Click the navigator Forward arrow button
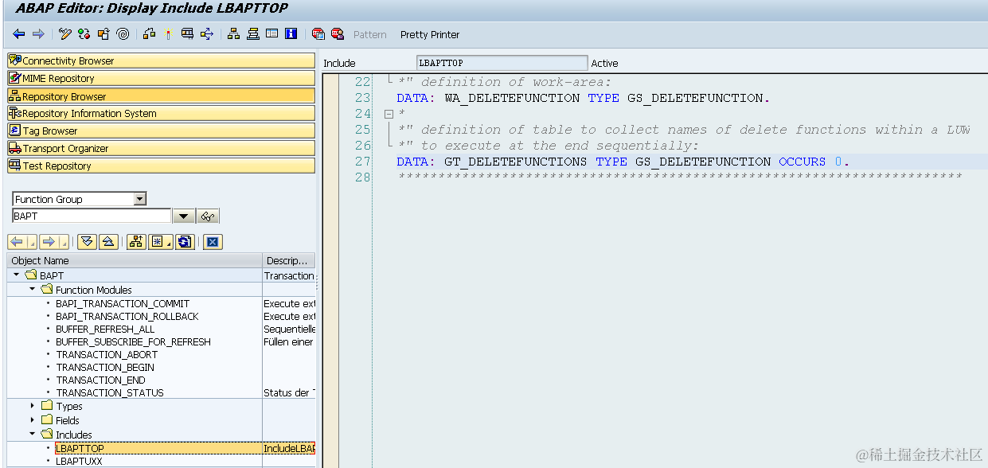 48,242
